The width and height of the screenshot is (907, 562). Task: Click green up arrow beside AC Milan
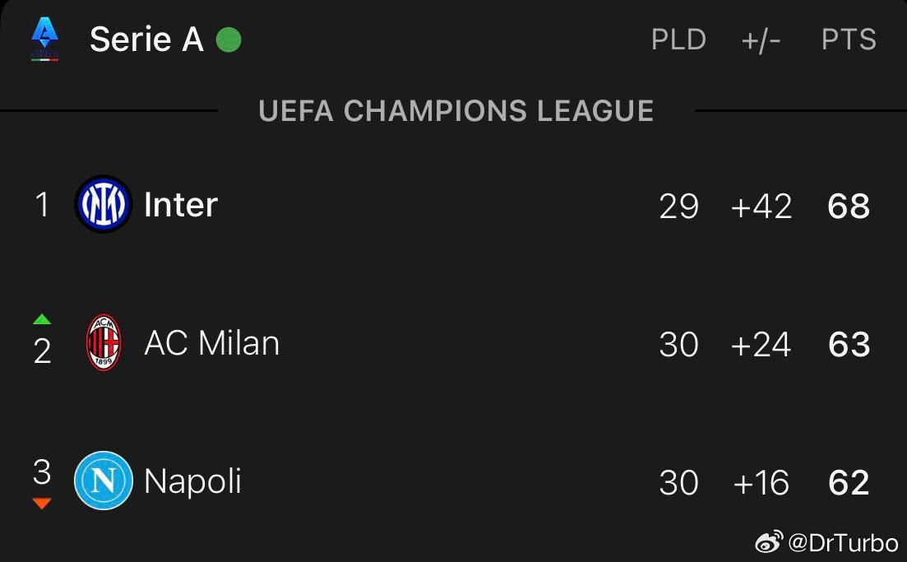[42, 319]
